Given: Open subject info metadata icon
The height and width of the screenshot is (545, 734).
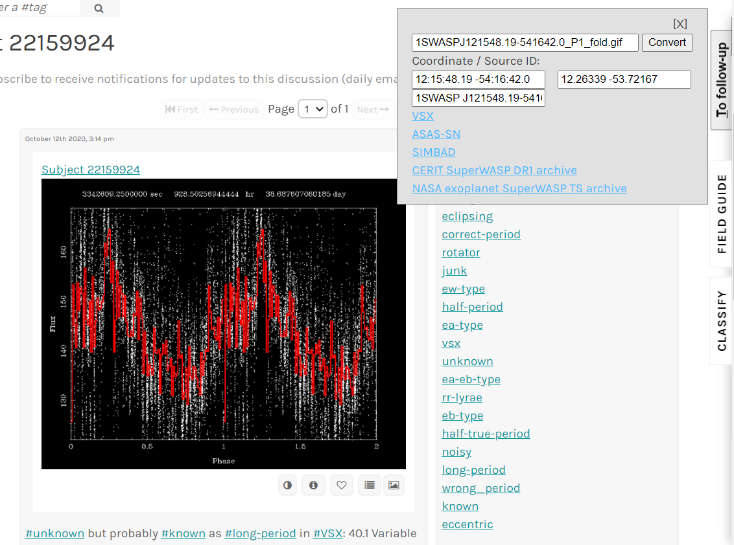Looking at the screenshot, I should [x=314, y=485].
